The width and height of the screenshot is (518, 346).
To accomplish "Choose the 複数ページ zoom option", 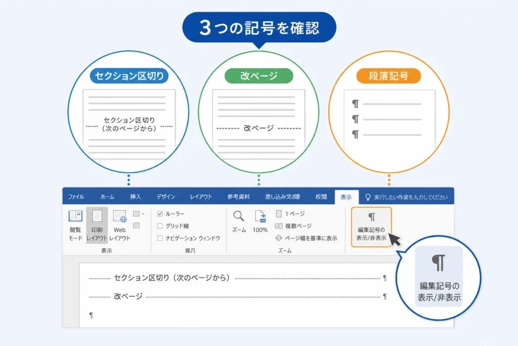I will pyautogui.click(x=293, y=226).
